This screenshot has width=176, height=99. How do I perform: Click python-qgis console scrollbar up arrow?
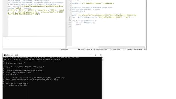coord(103,57)
